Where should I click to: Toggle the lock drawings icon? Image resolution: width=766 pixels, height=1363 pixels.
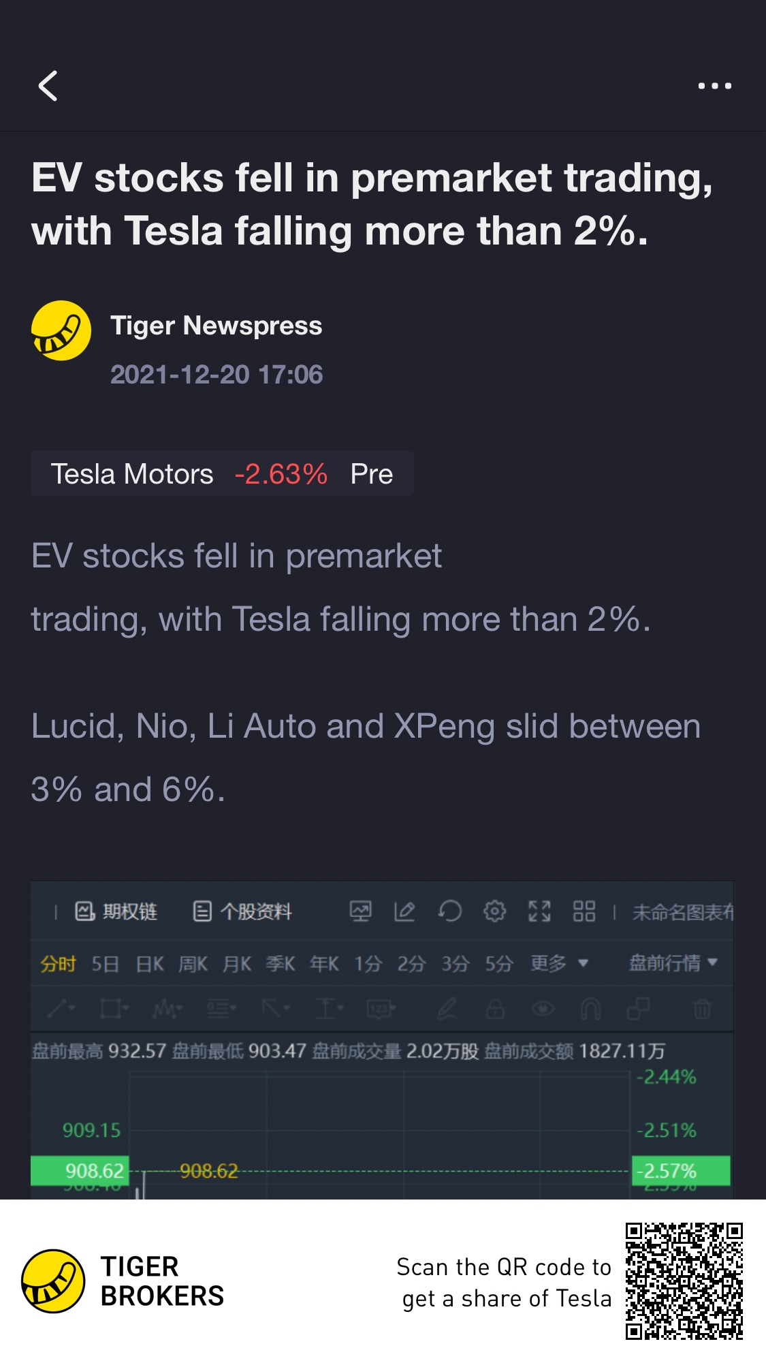tap(495, 1008)
